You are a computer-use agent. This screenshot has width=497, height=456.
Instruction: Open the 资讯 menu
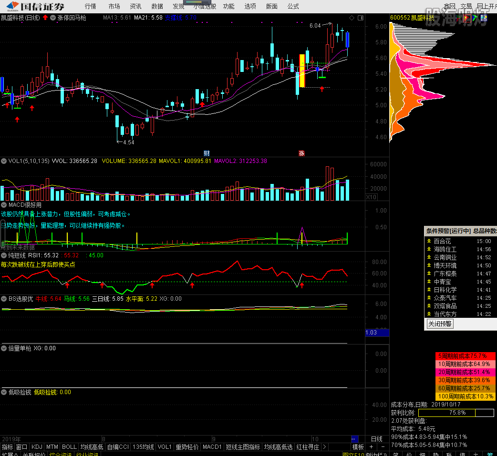tap(135, 6)
